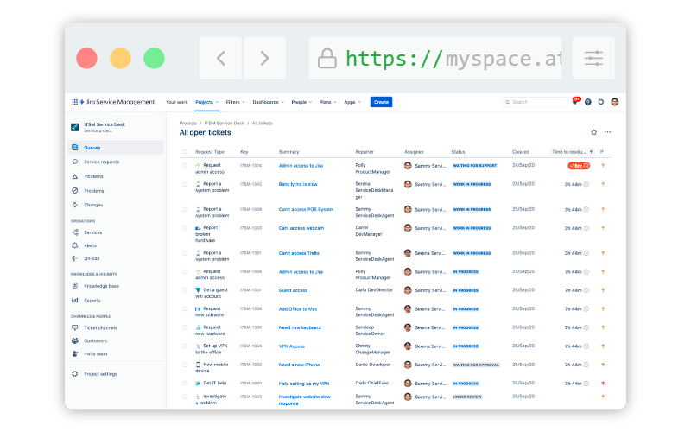Viewport: 691px width, 432px height.
Task: Open the help question mark icon
Action: coord(588,102)
